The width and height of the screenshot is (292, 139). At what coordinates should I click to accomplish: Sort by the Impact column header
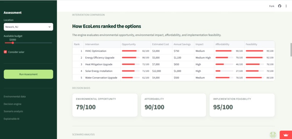(204, 44)
